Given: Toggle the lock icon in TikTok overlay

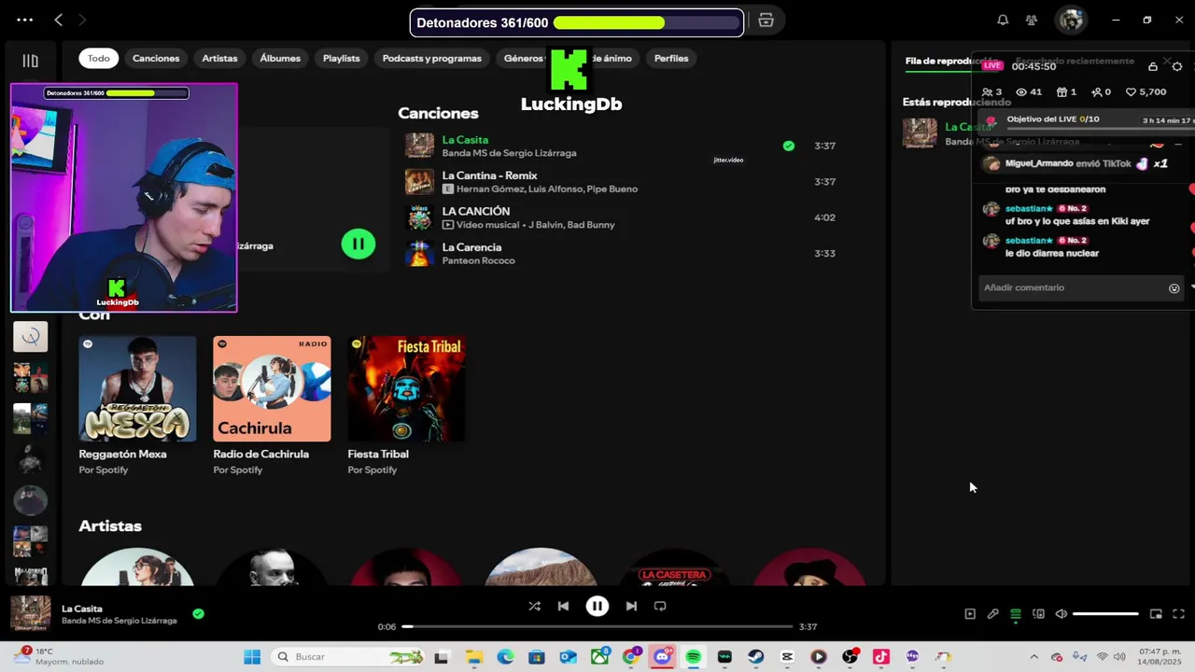Looking at the screenshot, I should 1153,66.
